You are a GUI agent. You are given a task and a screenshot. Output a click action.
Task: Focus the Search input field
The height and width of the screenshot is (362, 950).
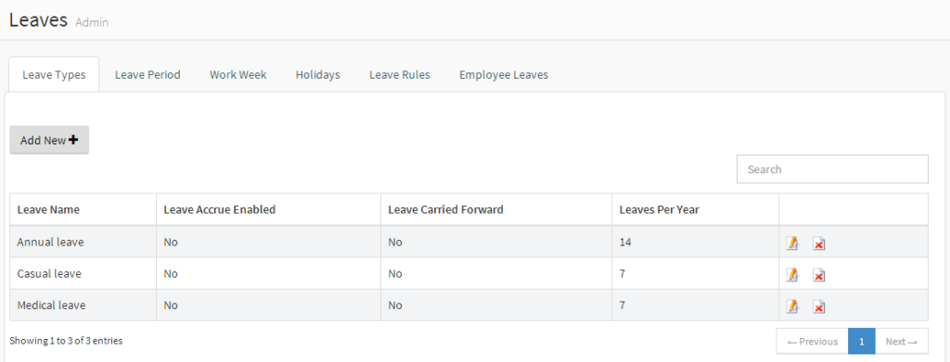pyautogui.click(x=832, y=169)
